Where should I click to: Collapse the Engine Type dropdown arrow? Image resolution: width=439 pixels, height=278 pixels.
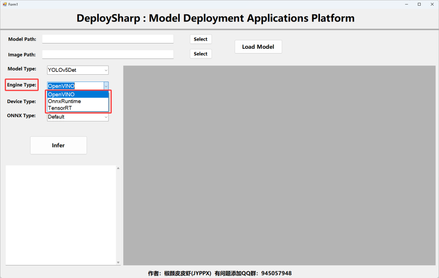(106, 86)
